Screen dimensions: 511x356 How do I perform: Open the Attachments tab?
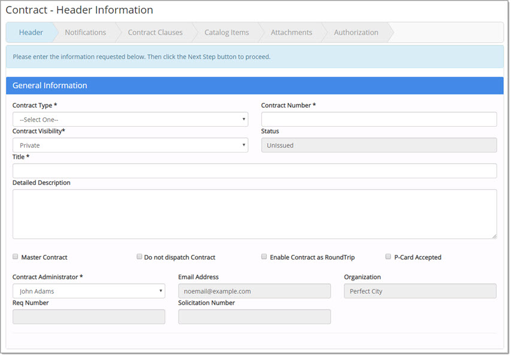point(291,33)
